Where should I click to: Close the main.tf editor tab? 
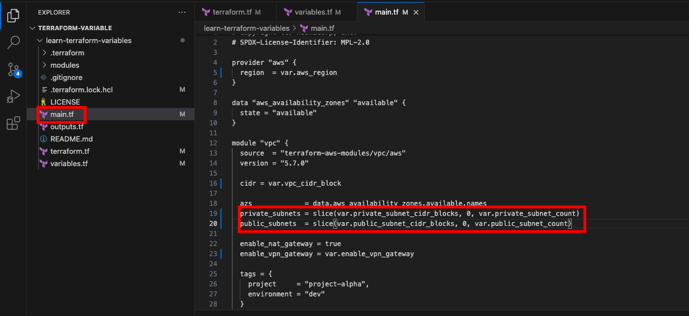click(416, 12)
